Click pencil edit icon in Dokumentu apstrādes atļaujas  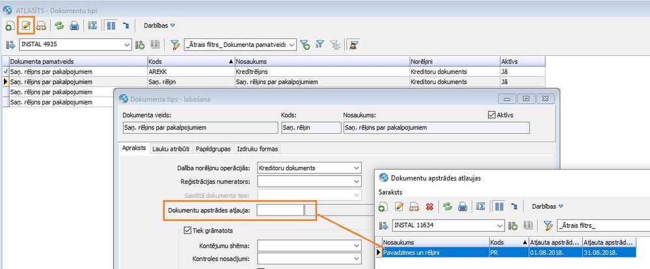point(399,206)
